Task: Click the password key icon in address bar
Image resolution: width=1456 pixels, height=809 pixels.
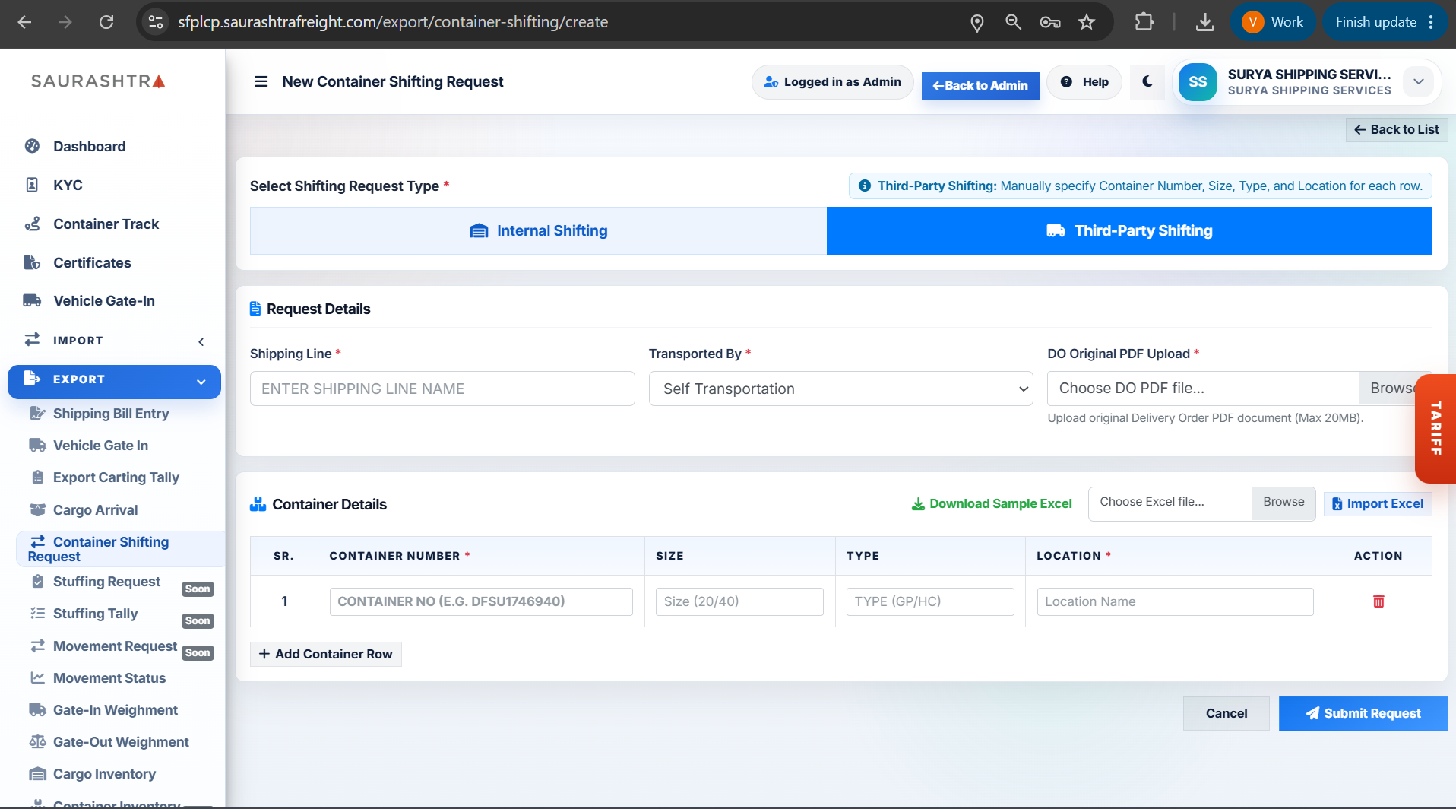Action: (1049, 22)
